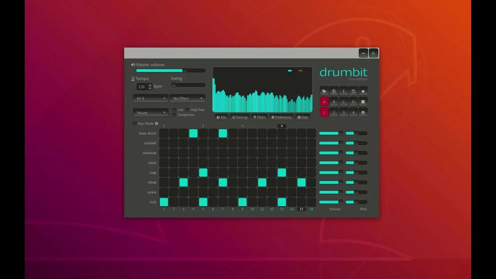Toggle kick step 1 pad off
496x279 pixels.
tap(164, 202)
